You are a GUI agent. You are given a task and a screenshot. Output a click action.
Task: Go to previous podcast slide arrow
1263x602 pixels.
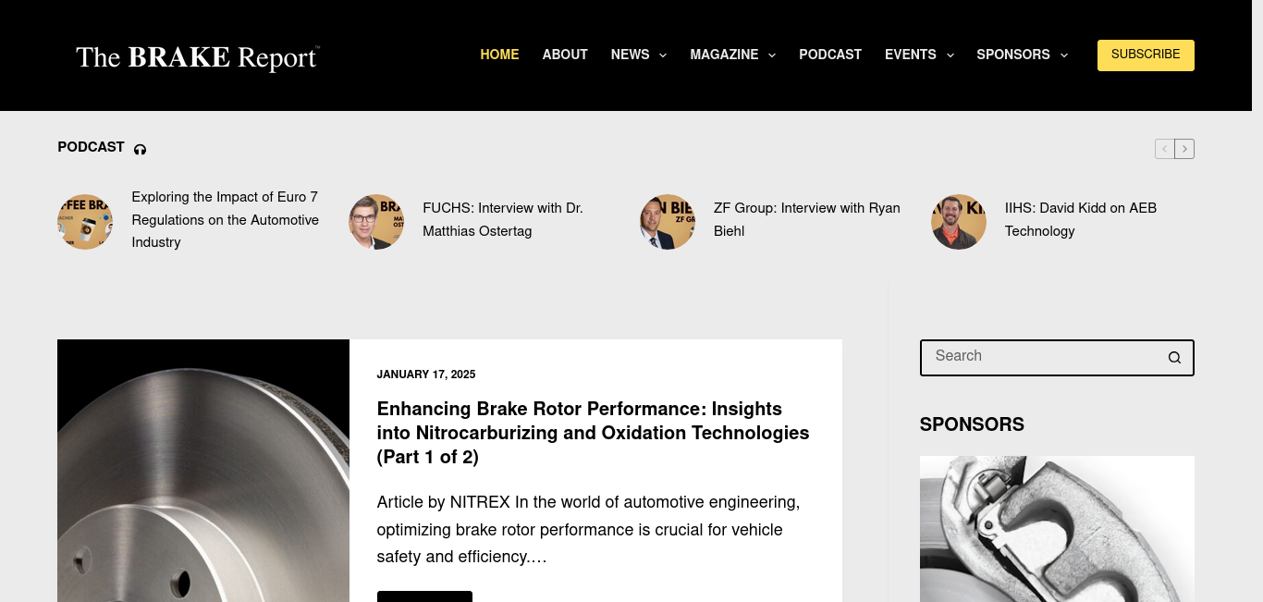[x=1165, y=149]
